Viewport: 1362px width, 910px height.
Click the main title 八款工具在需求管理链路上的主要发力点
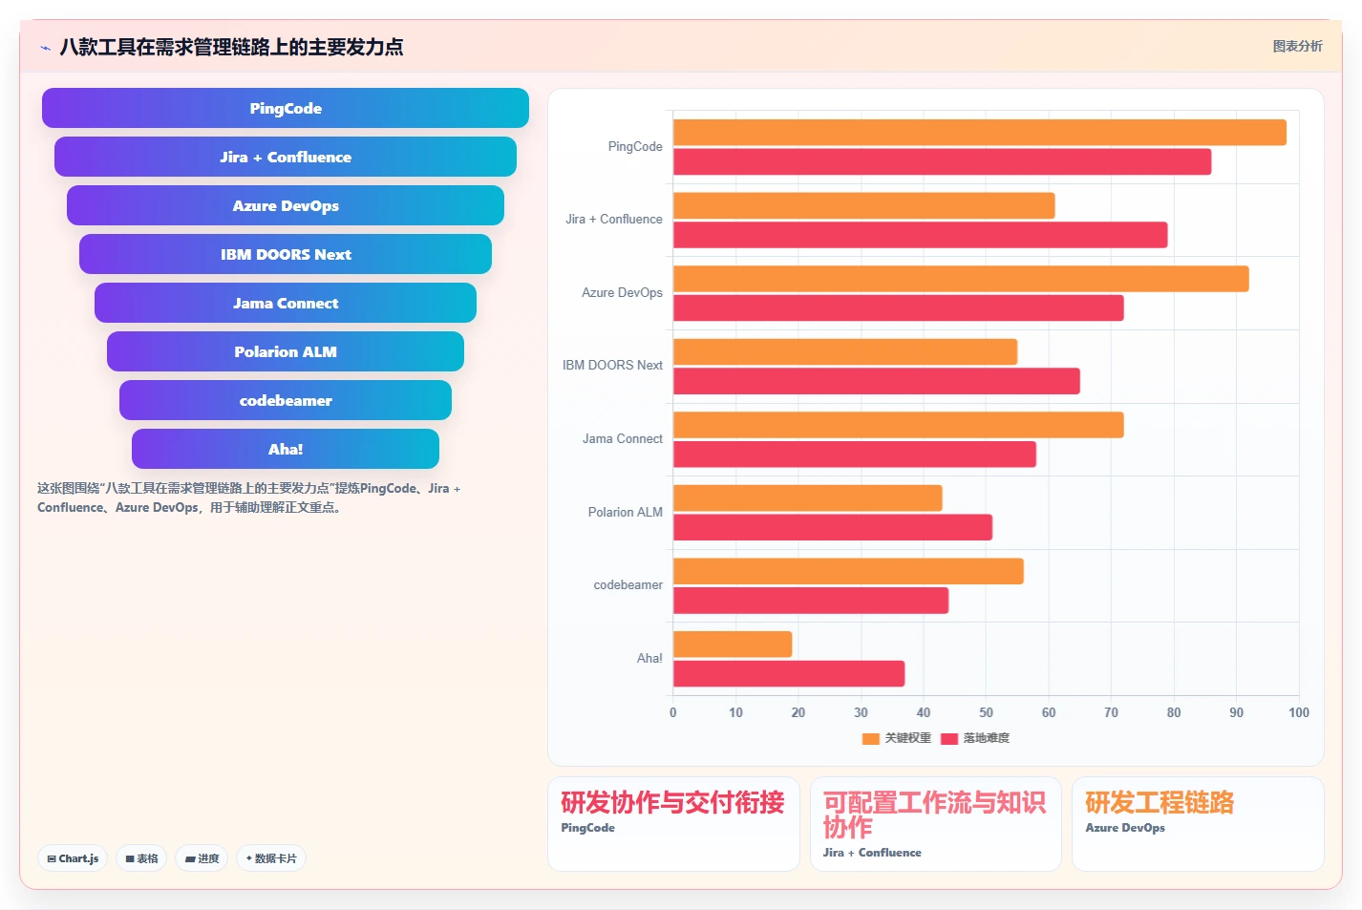231,47
